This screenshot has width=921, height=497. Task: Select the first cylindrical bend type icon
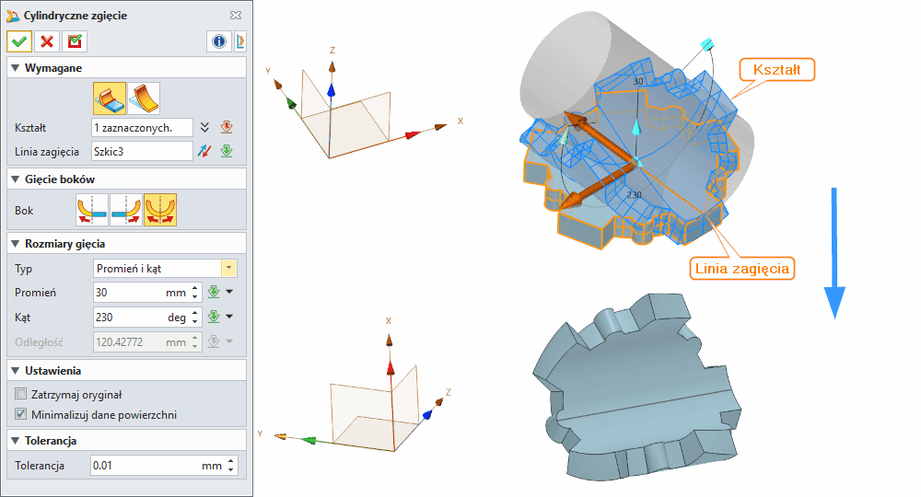[x=110, y=98]
